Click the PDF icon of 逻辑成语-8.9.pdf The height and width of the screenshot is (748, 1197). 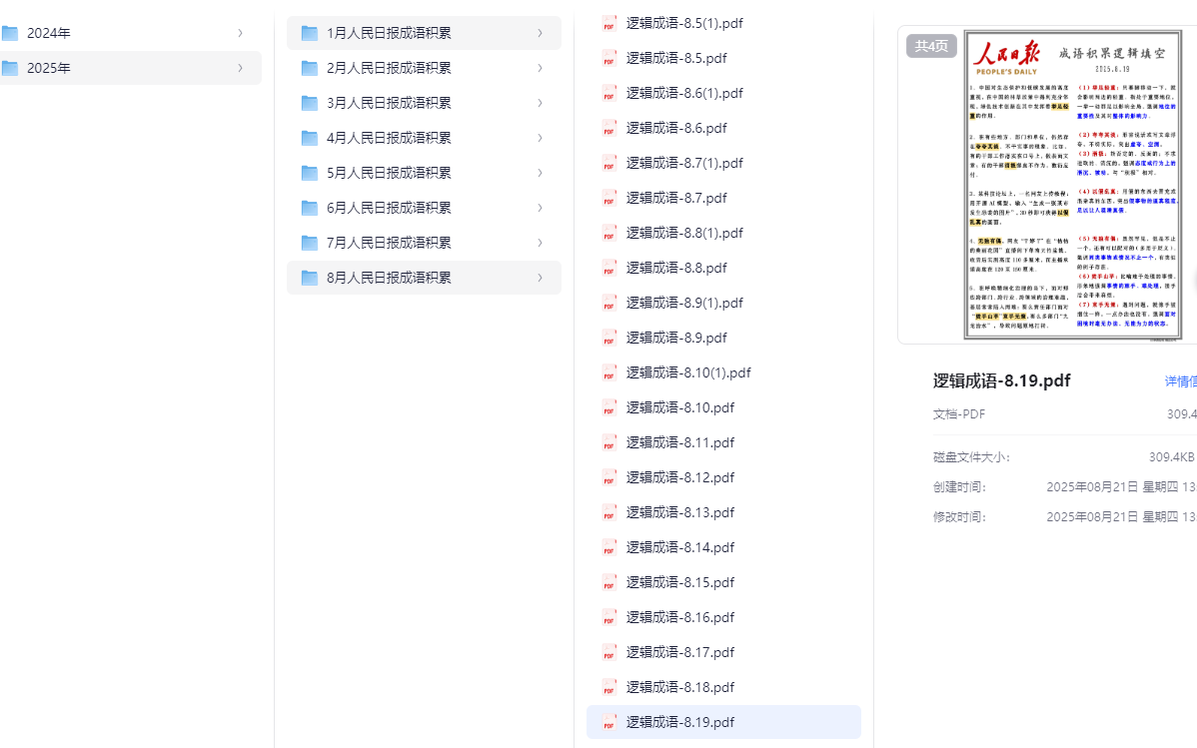[609, 338]
